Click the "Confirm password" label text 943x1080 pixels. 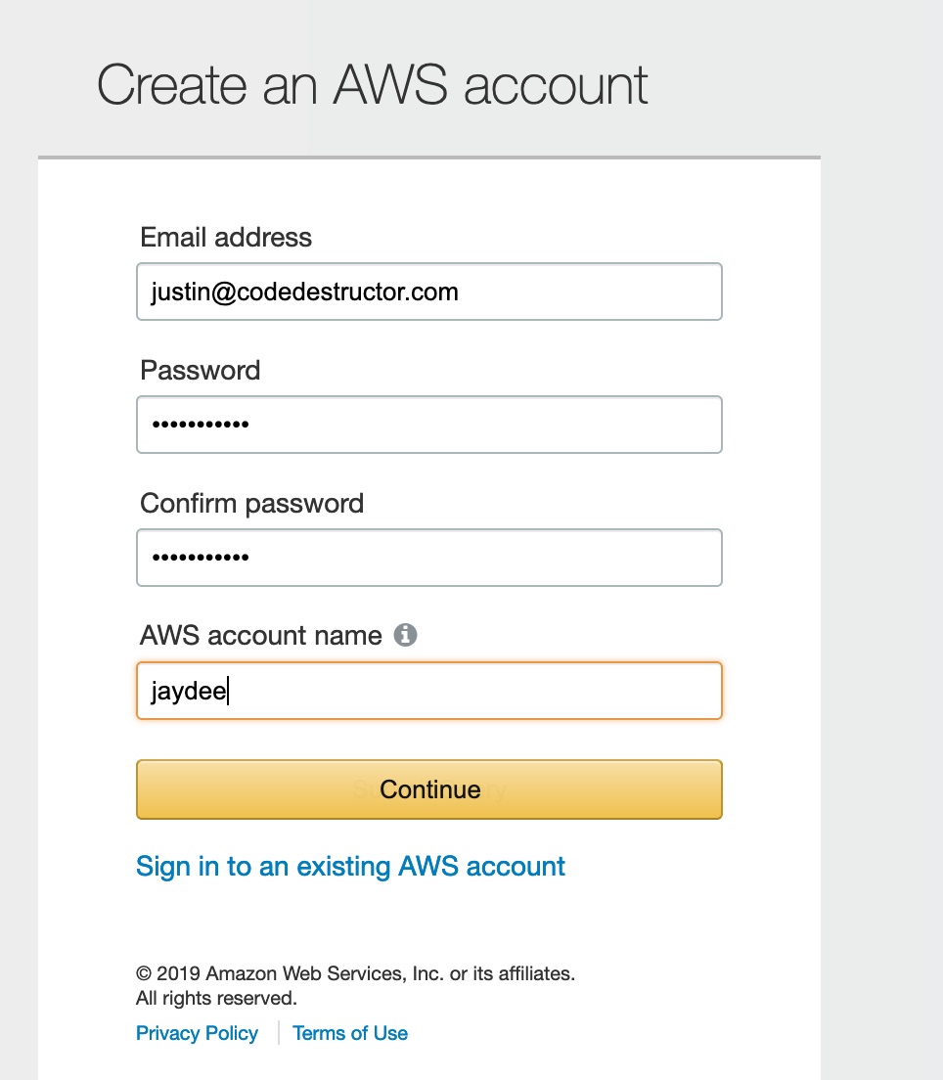coord(252,504)
